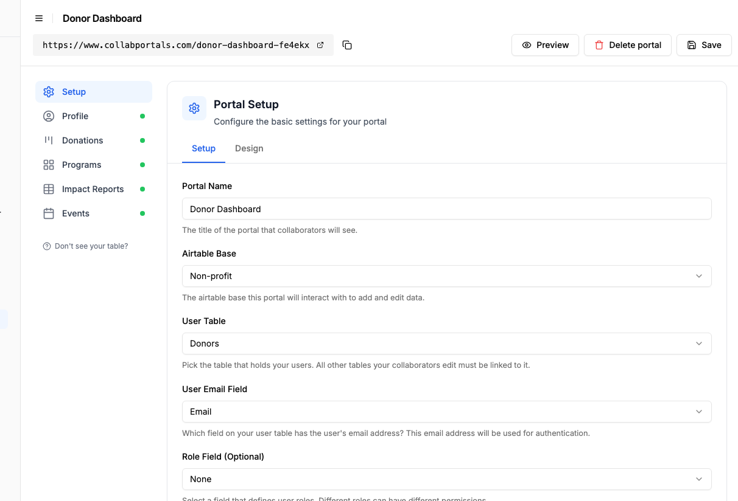738x501 pixels.
Task: Click the Profile user icon in the sidebar
Action: pyautogui.click(x=49, y=116)
